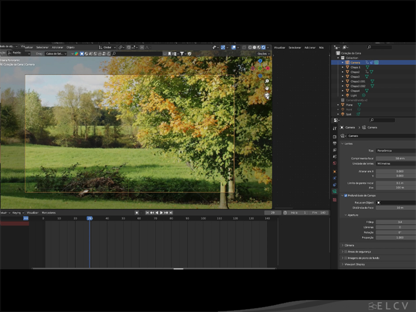Screen dimensions: 416x312
Task: Toggle the Áreas de segurança checkbox
Action: (x=346, y=252)
